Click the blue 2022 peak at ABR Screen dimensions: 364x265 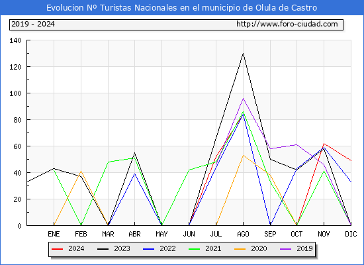pyautogui.click(x=134, y=174)
